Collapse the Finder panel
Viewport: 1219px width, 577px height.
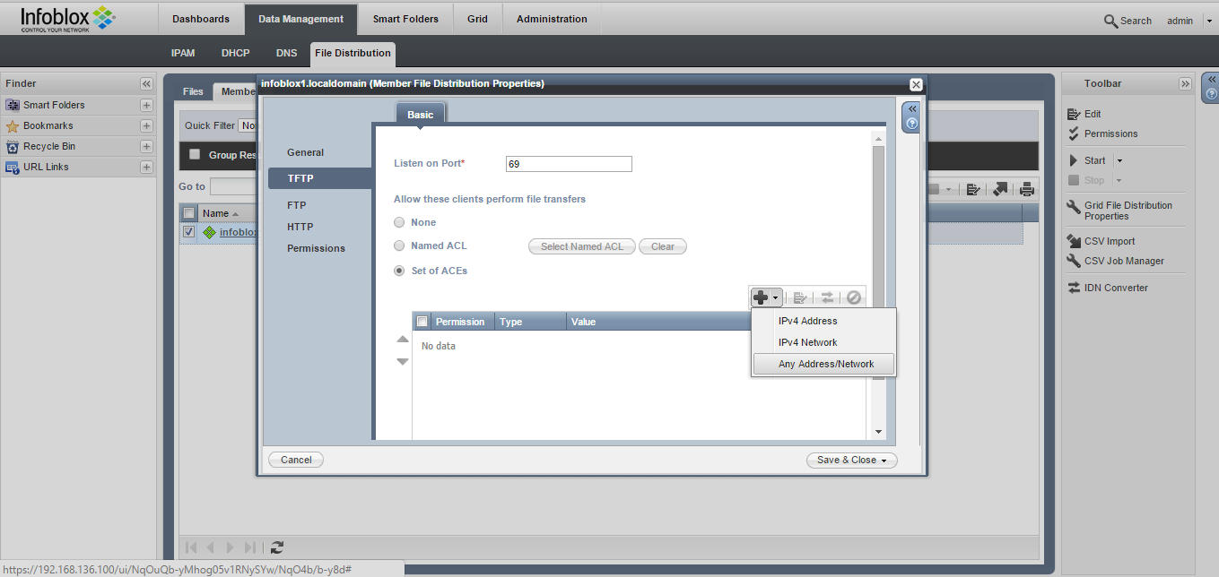pos(146,83)
